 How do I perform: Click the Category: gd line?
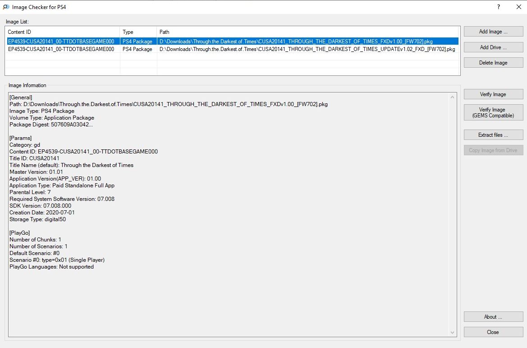pos(24,145)
